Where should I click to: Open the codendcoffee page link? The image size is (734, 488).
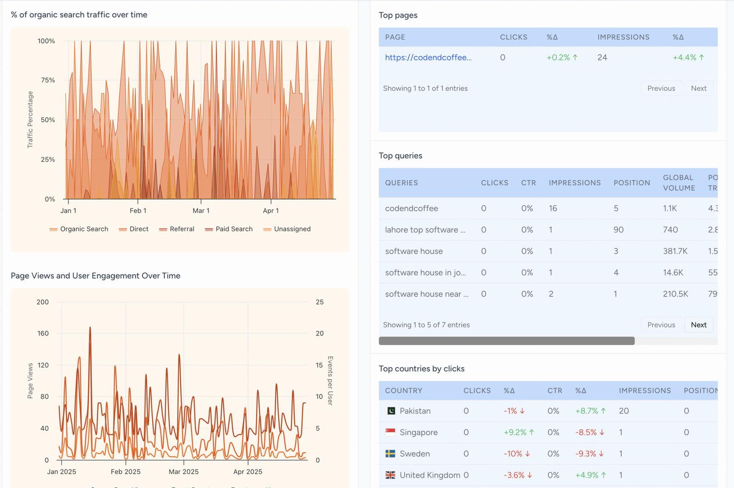tap(428, 57)
